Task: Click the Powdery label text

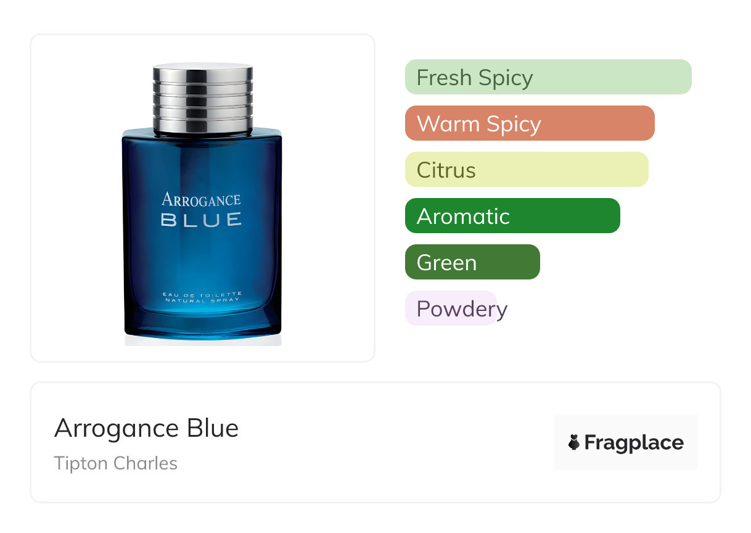Action: click(x=462, y=310)
